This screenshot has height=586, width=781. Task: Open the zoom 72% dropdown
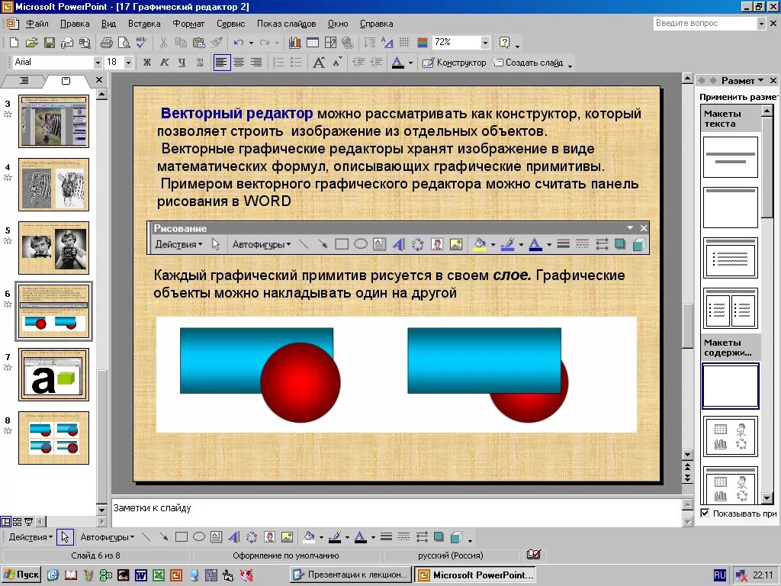tap(485, 43)
